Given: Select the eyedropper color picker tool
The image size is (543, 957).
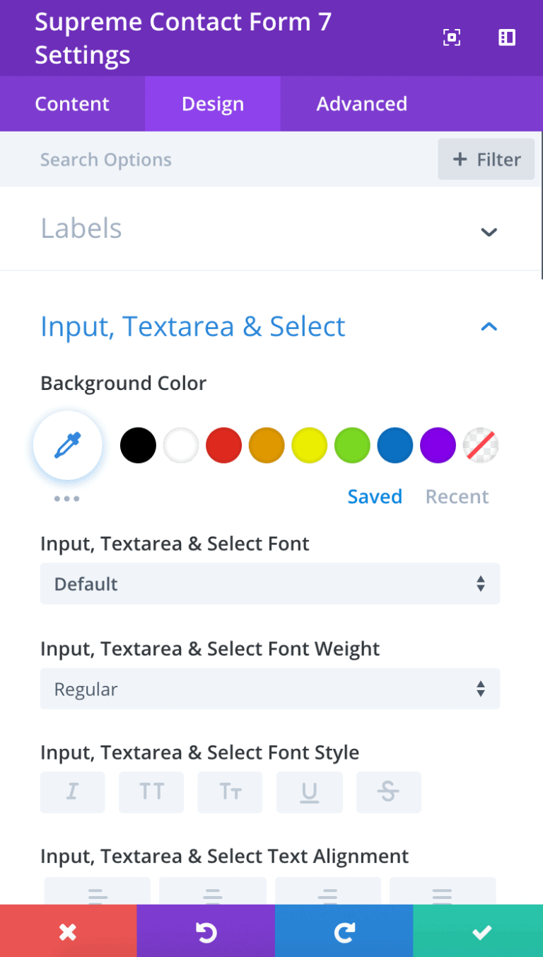Looking at the screenshot, I should coord(67,445).
